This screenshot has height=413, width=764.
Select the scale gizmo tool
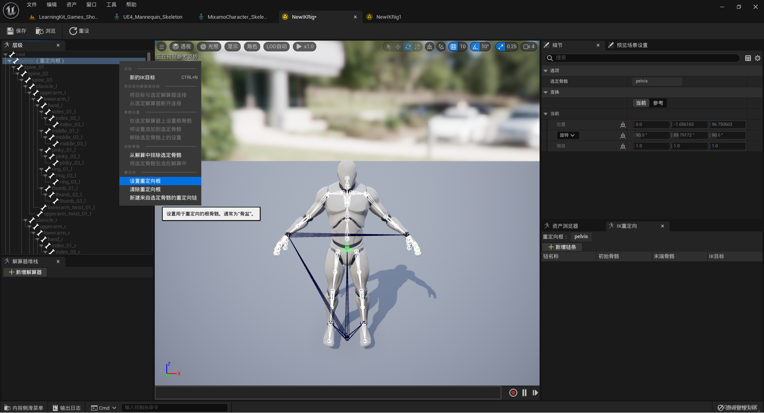(417, 47)
